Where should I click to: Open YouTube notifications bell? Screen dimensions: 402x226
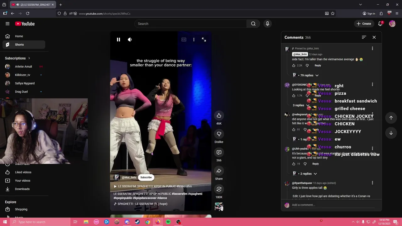pyautogui.click(x=380, y=24)
